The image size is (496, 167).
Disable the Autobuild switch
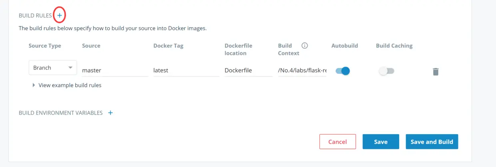343,71
